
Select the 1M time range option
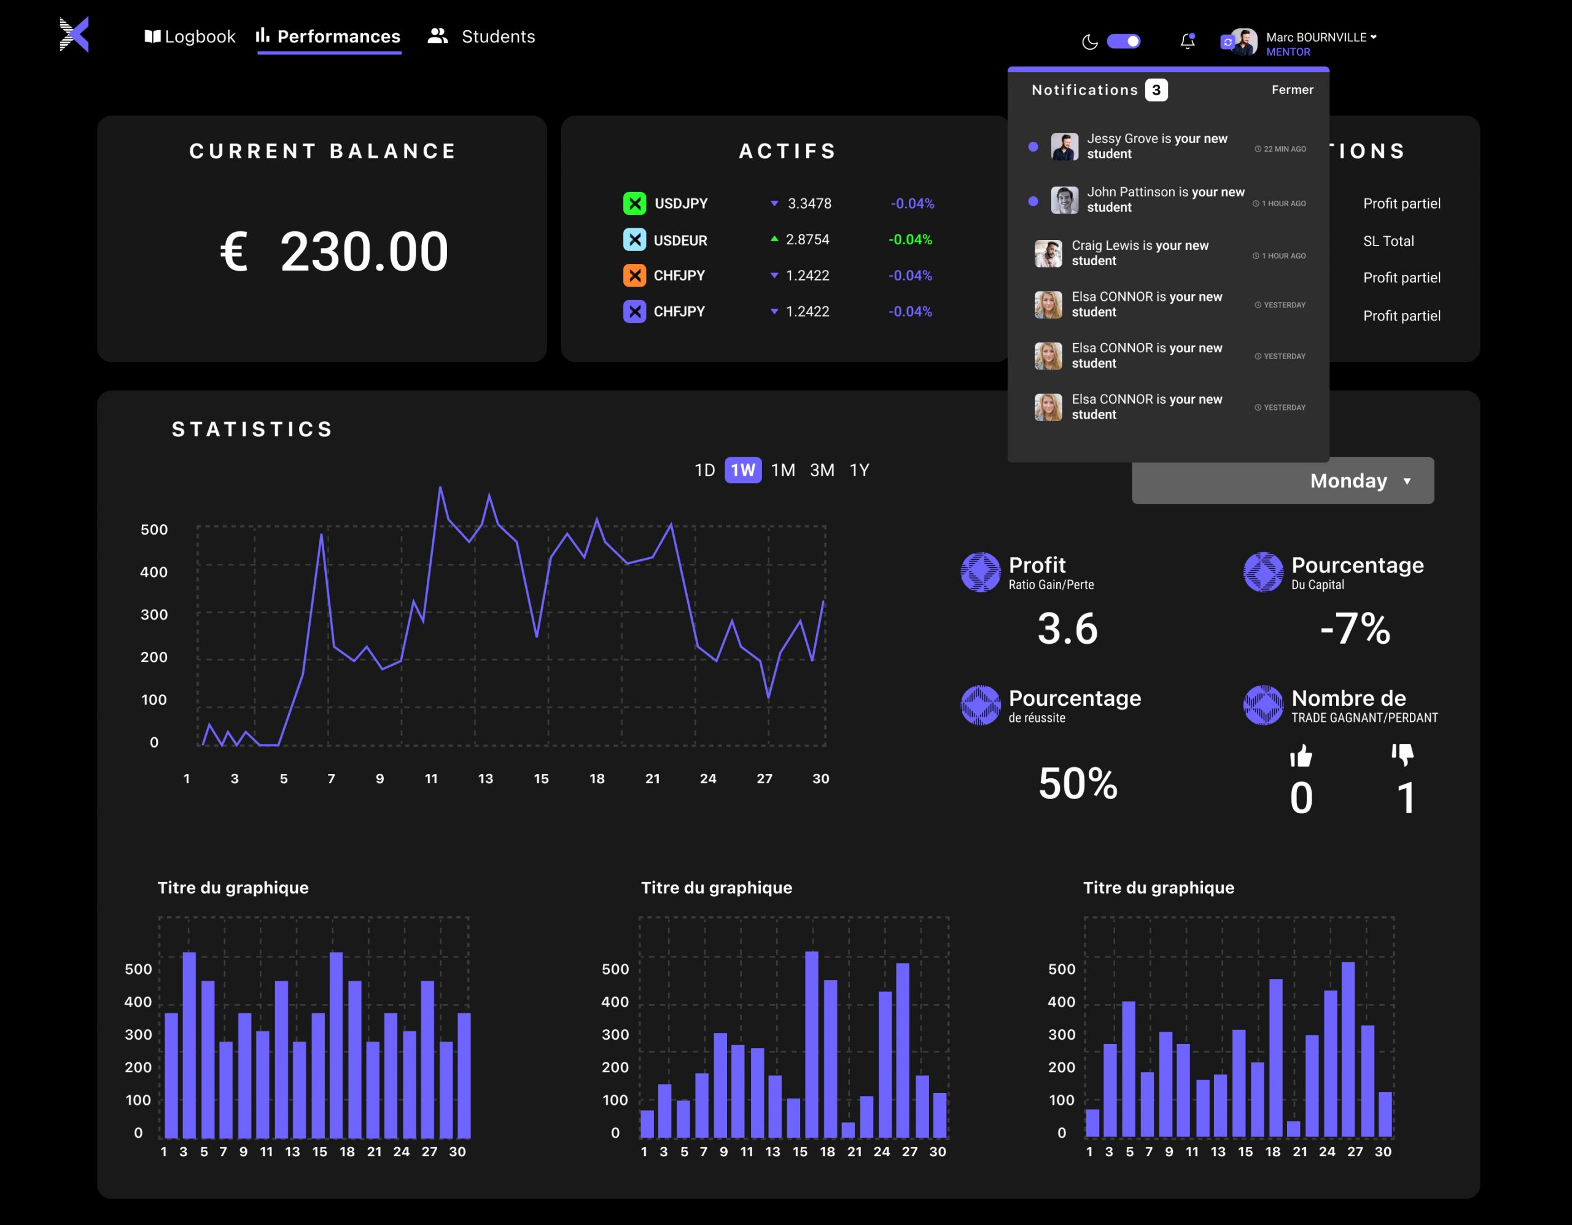(x=783, y=471)
